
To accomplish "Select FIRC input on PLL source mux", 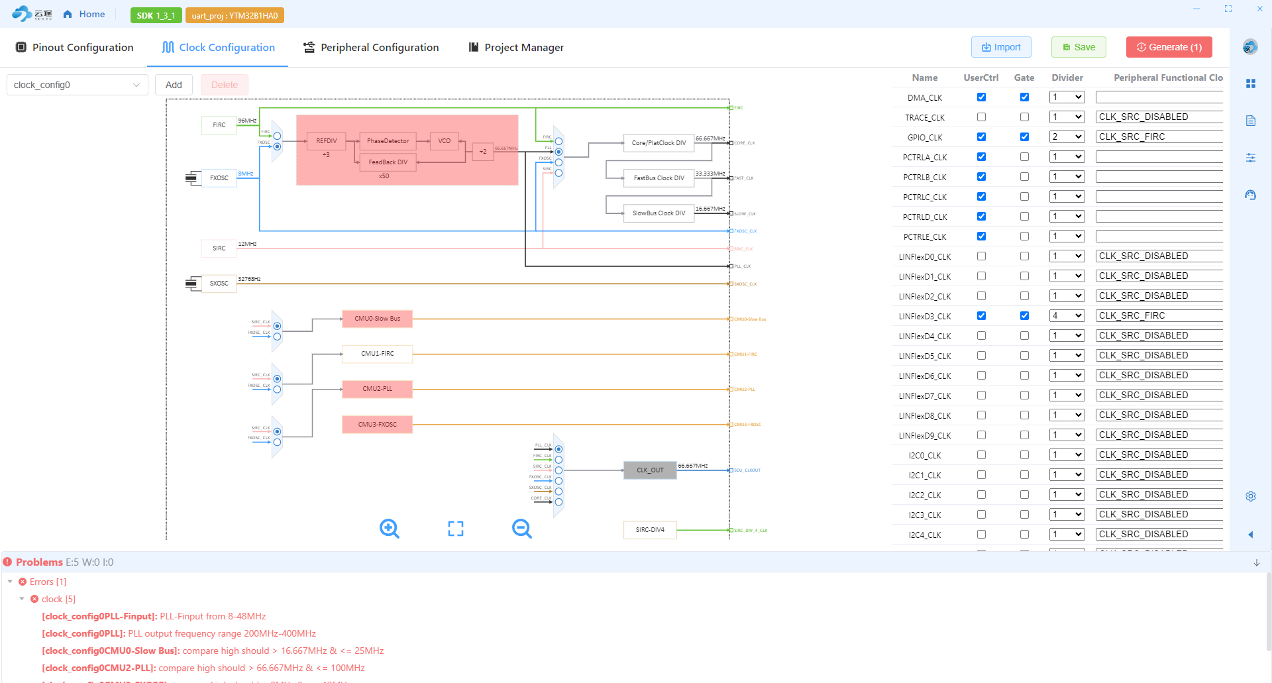I will coord(277,136).
